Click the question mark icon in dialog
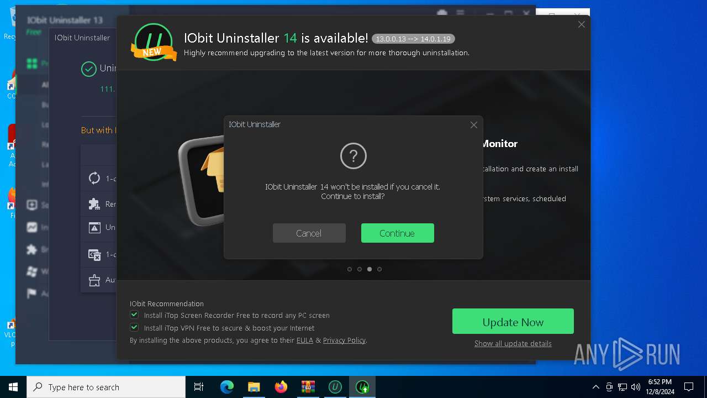Screen dimensions: 707x398 click(x=353, y=156)
